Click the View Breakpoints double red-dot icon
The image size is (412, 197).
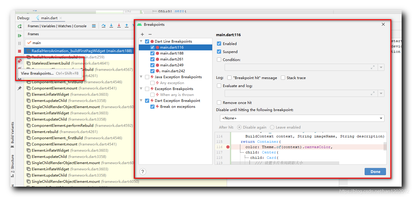point(20,61)
